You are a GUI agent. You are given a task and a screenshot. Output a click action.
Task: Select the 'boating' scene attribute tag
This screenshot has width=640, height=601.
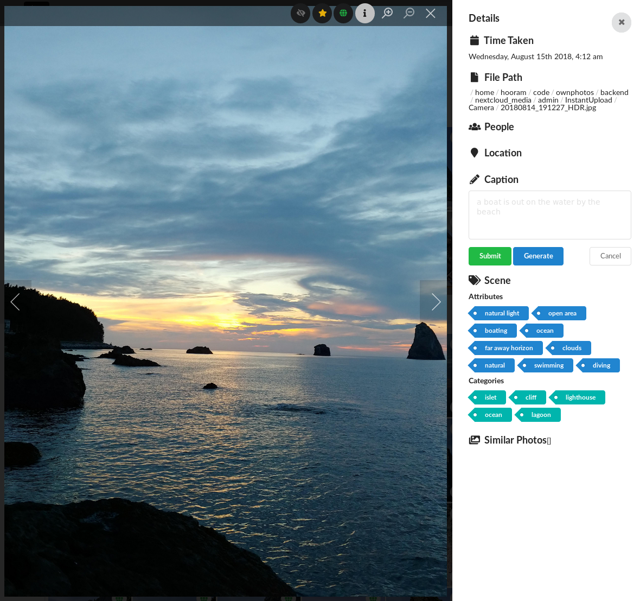point(495,330)
